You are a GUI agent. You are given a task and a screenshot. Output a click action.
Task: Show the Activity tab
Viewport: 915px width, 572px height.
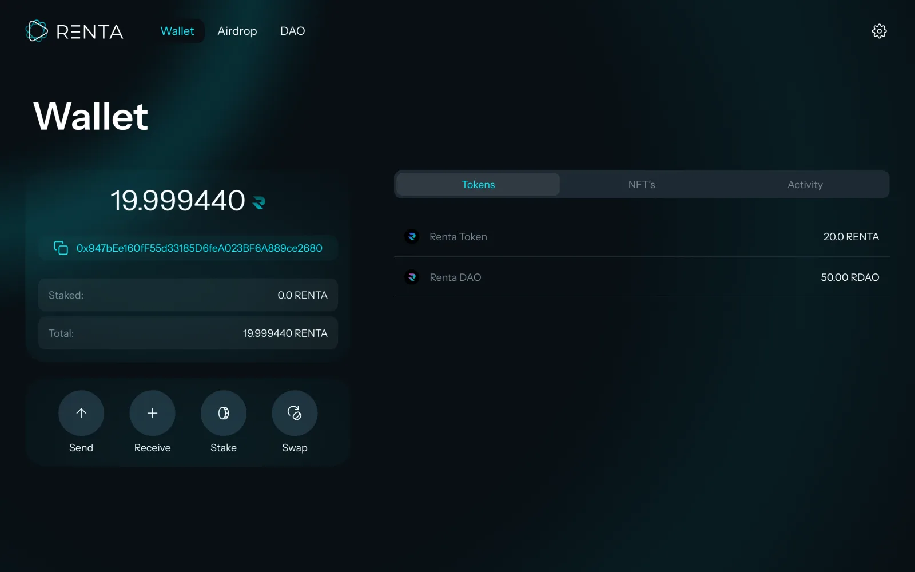click(x=805, y=184)
